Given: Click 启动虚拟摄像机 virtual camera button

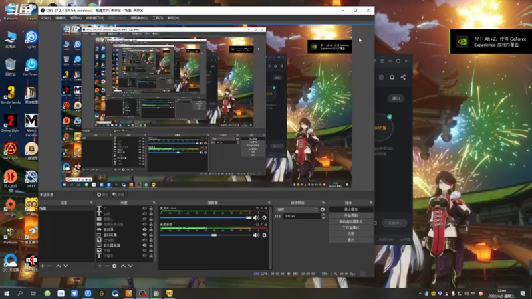Looking at the screenshot, I should pos(351,222).
